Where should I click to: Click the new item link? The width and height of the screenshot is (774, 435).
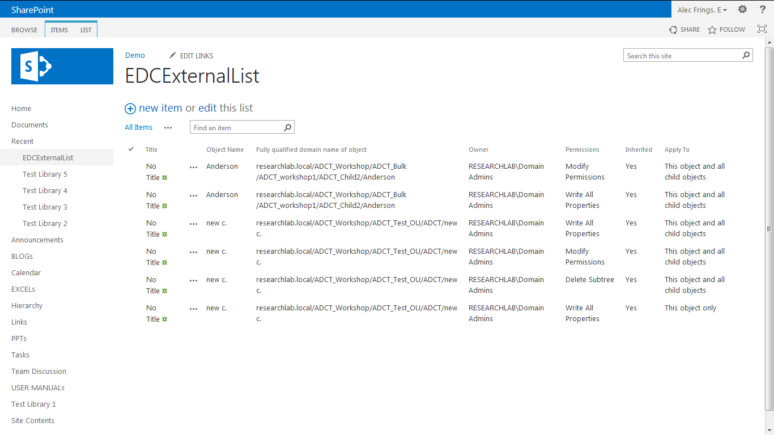pos(160,108)
